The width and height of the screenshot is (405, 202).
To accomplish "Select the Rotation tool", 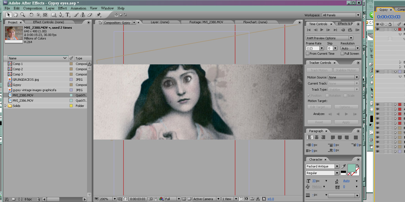I will tap(31, 15).
